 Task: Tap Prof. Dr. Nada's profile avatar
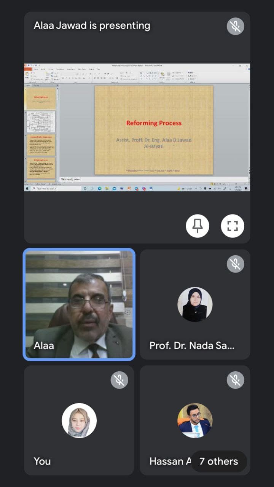tap(195, 304)
